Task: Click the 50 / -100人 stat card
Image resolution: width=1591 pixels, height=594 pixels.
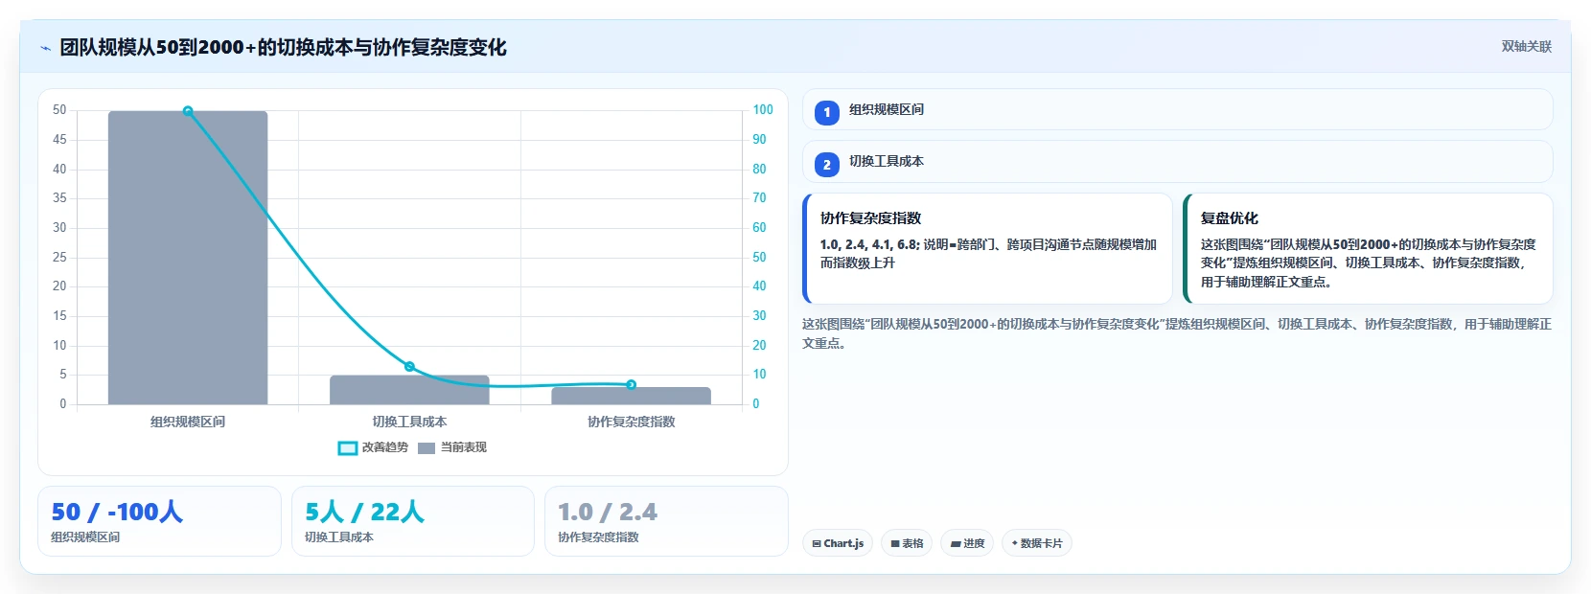Action: [x=159, y=521]
